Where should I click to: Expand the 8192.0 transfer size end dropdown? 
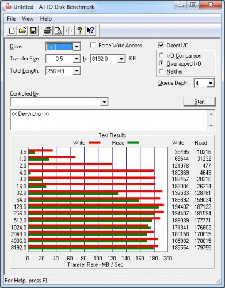pos(121,59)
